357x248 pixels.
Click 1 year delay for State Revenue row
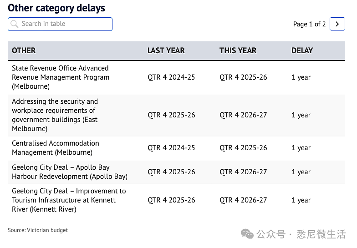point(301,77)
